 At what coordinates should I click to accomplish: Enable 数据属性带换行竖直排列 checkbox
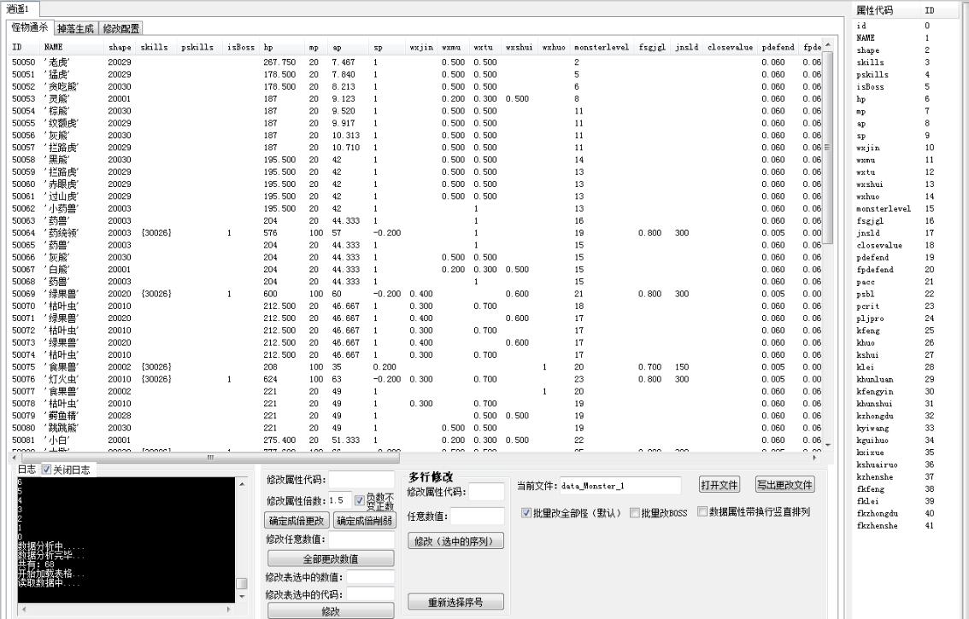[702, 512]
